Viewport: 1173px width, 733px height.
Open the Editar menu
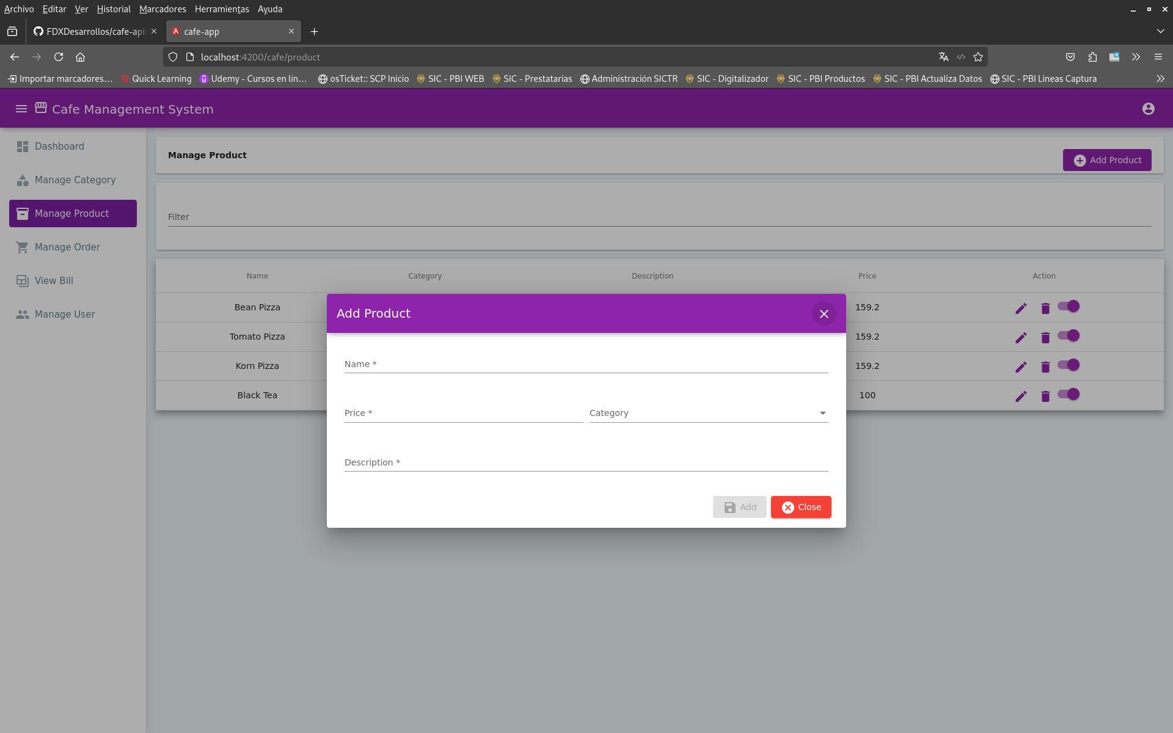54,9
